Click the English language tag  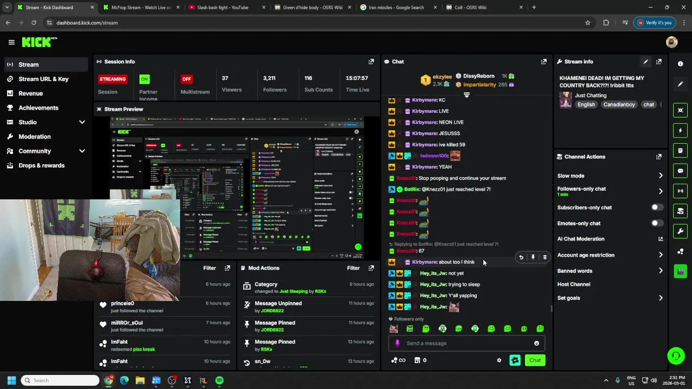click(585, 104)
